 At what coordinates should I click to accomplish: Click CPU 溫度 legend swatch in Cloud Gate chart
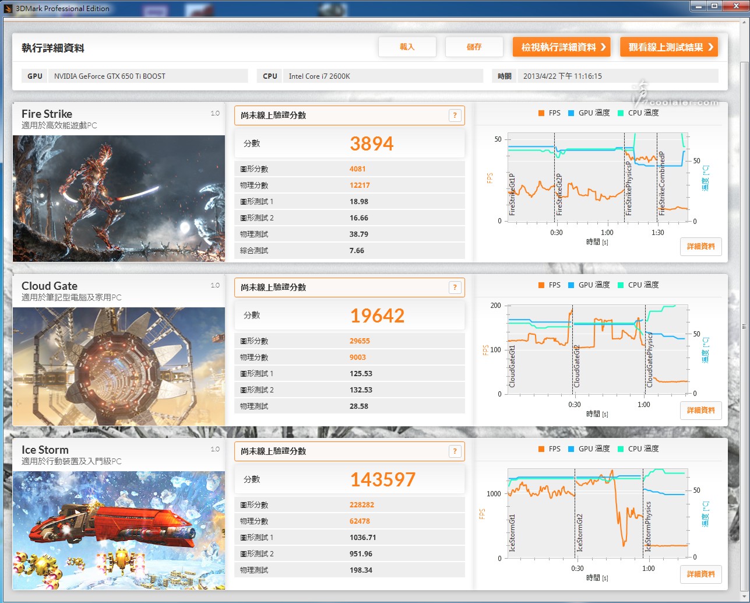click(621, 285)
